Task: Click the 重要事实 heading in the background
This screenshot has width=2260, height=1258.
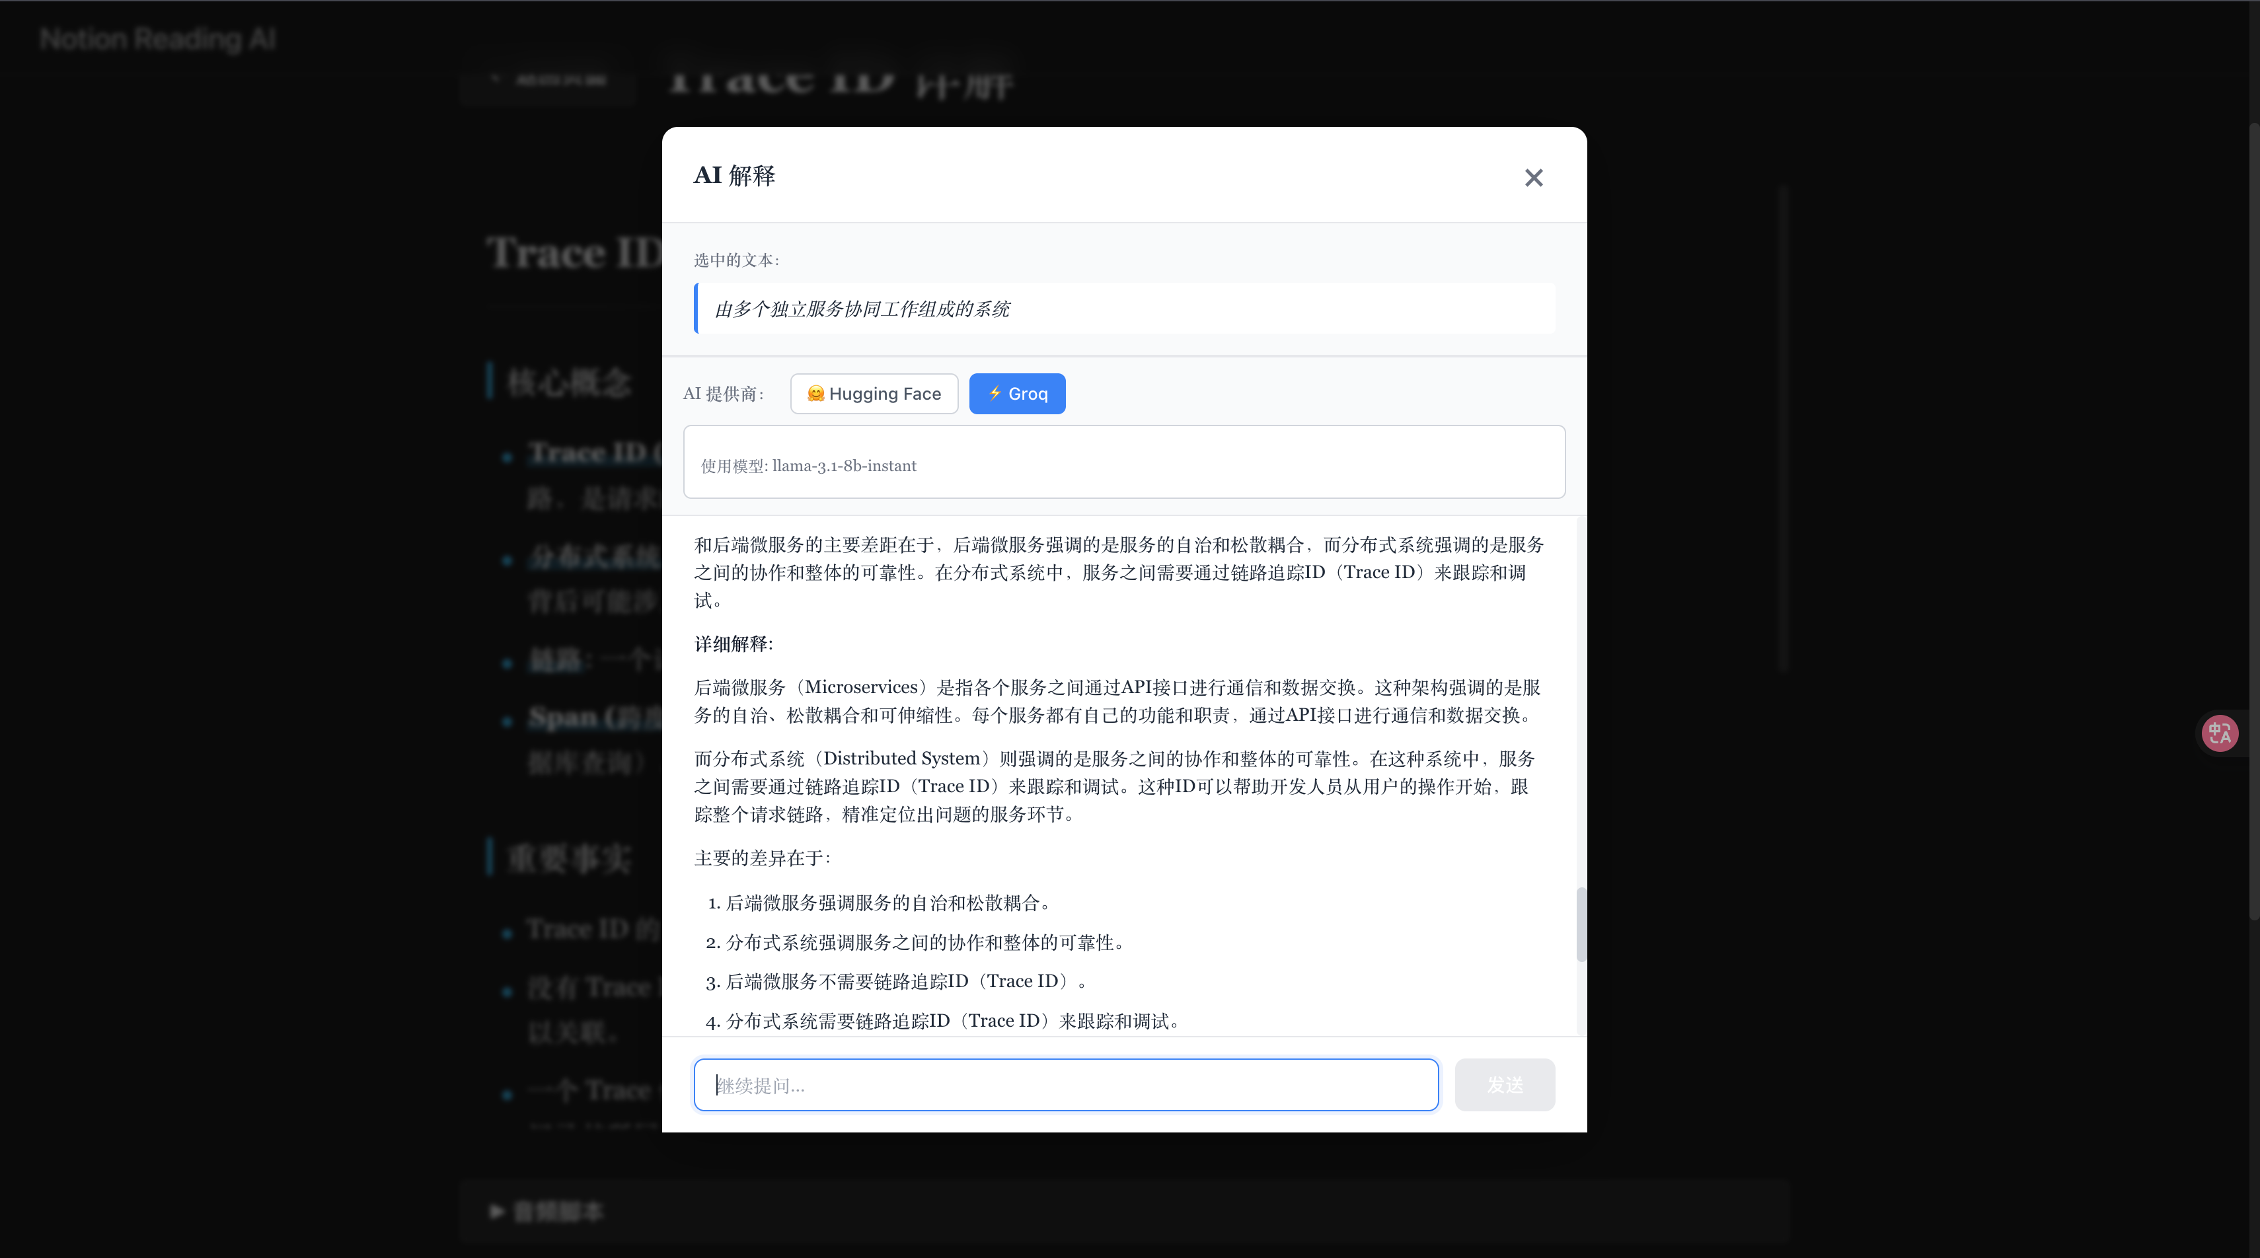Action: [568, 858]
